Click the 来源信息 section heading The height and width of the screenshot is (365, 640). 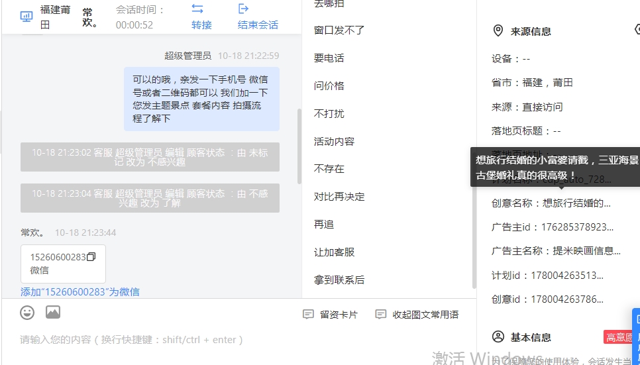click(x=531, y=31)
